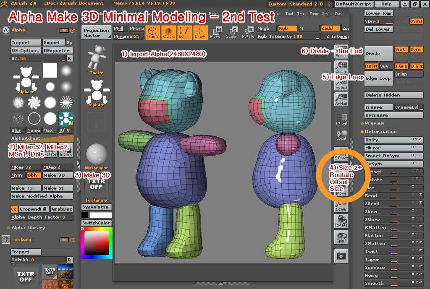Click the Divide button

tap(379, 53)
